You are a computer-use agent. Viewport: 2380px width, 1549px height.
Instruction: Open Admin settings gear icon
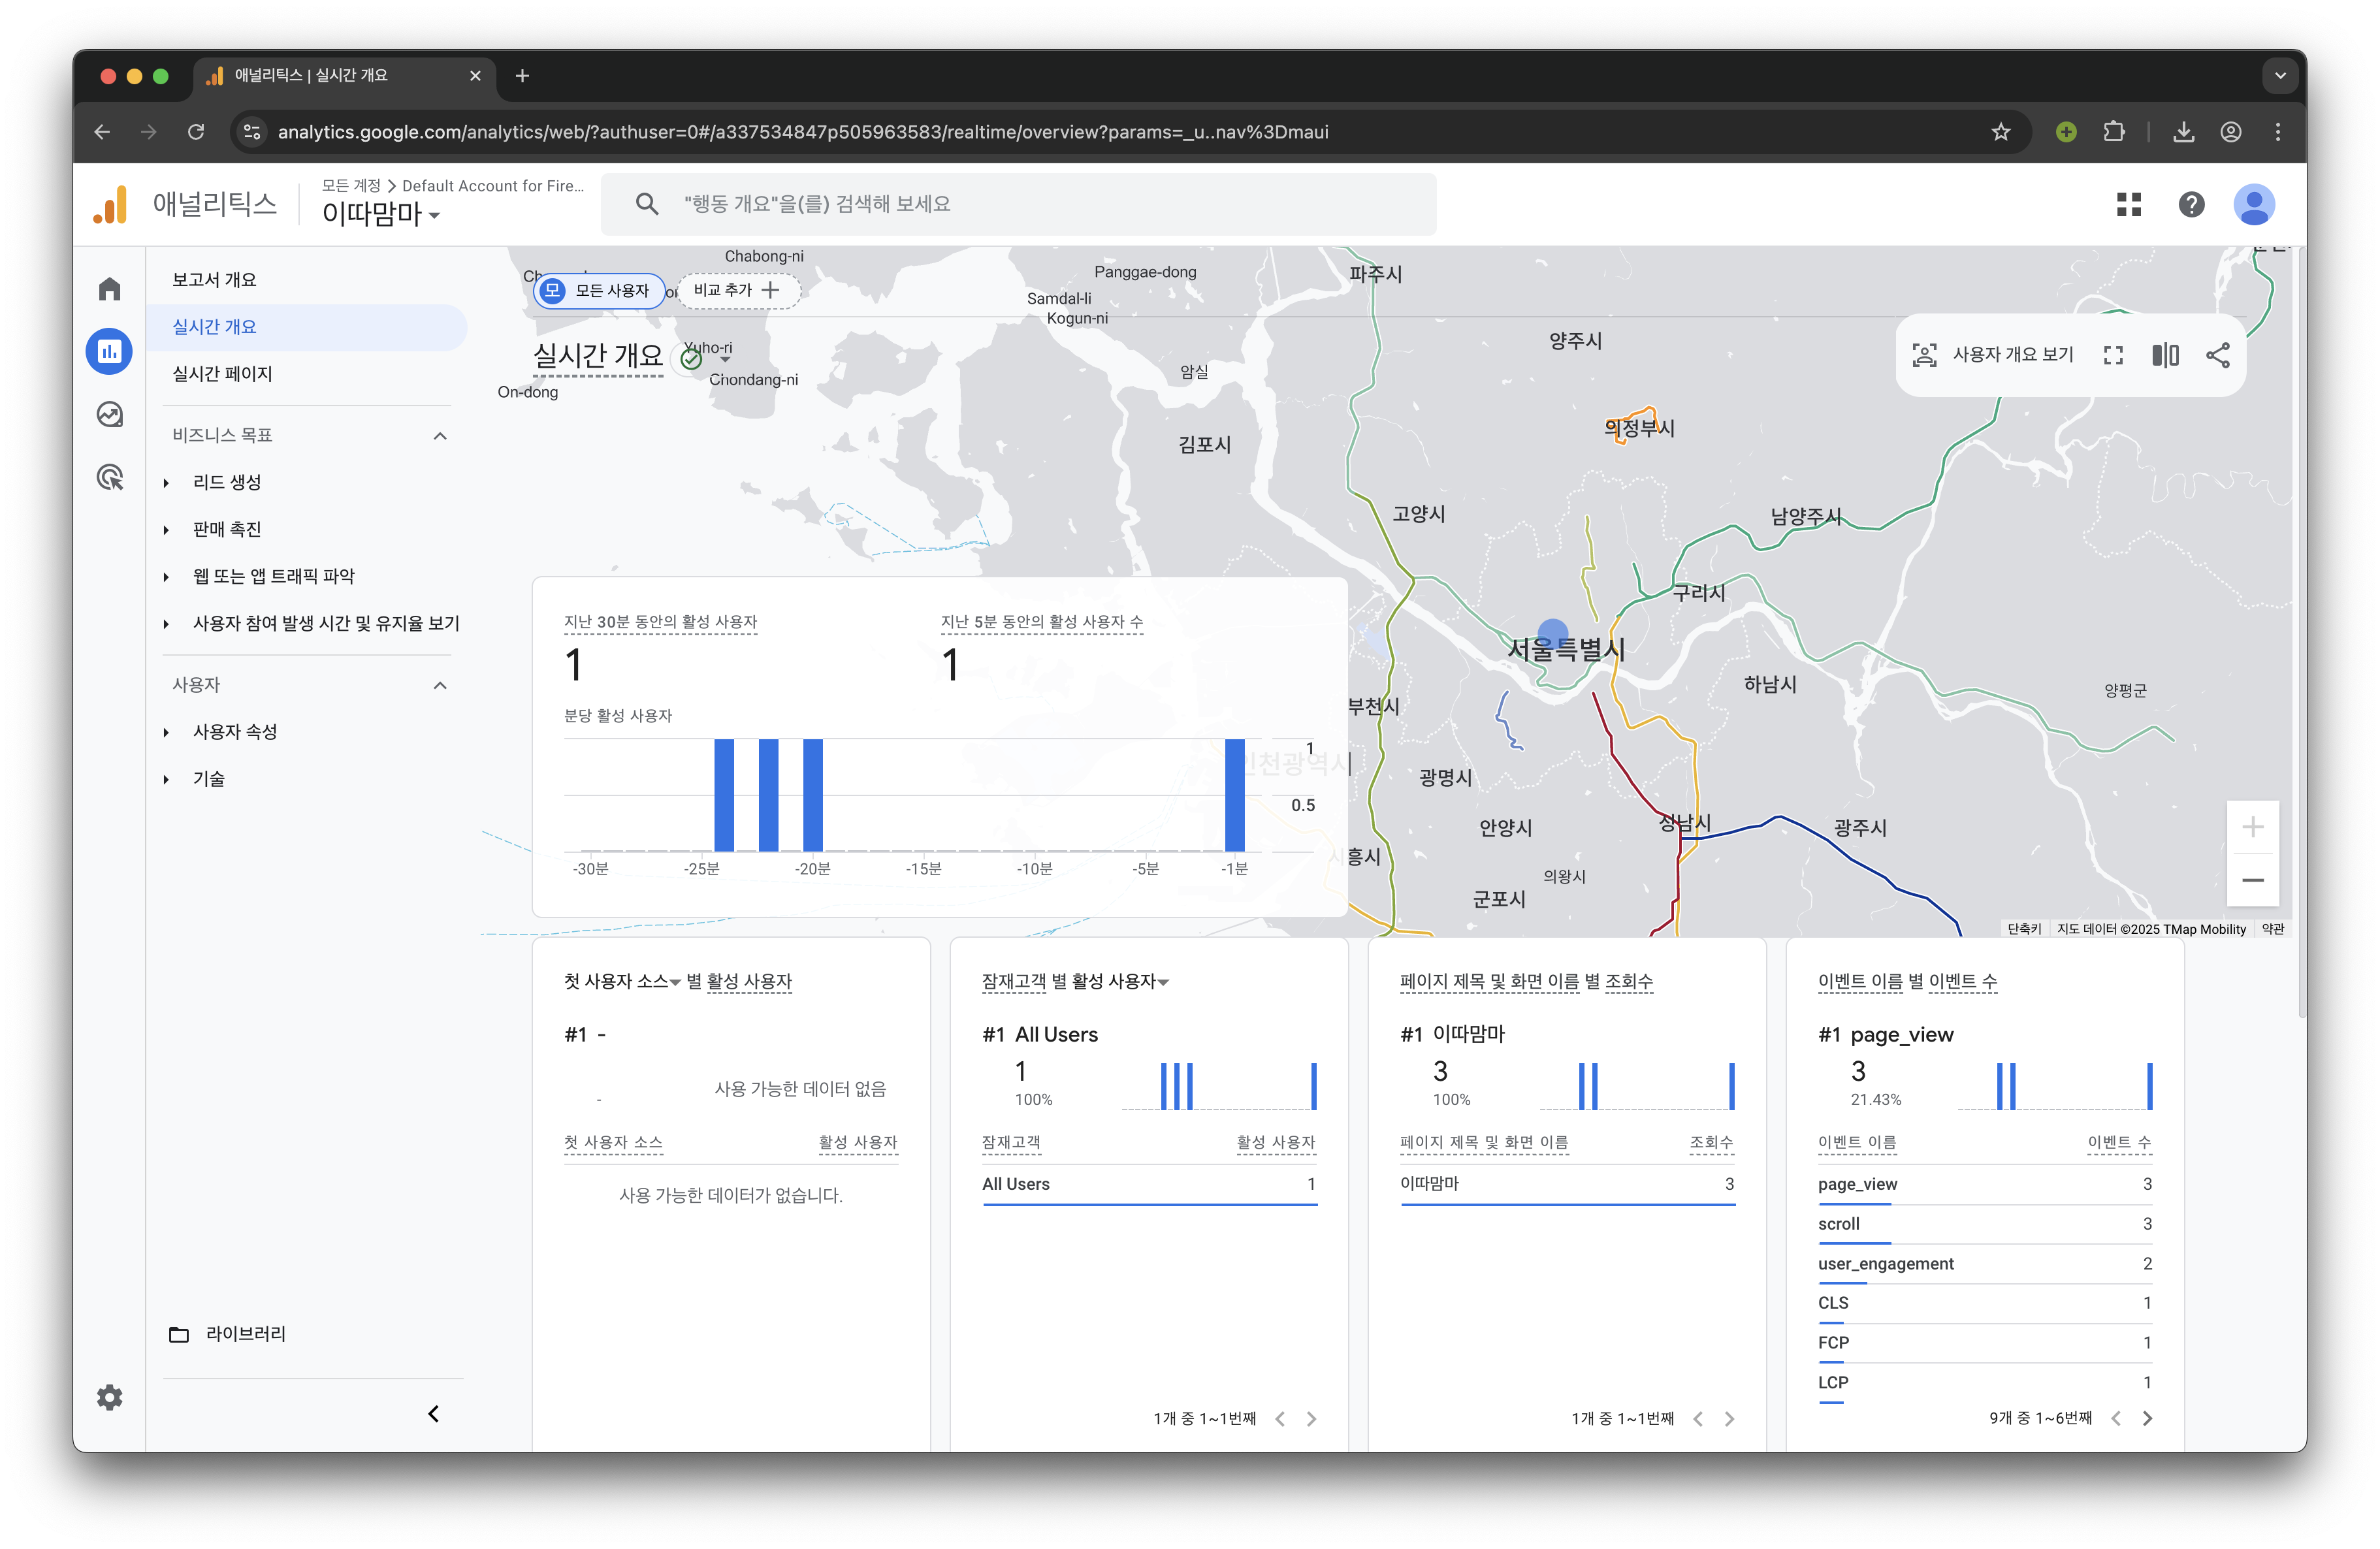[110, 1397]
